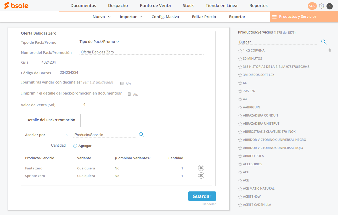
Task: Click the Guardar button
Action: [x=202, y=196]
